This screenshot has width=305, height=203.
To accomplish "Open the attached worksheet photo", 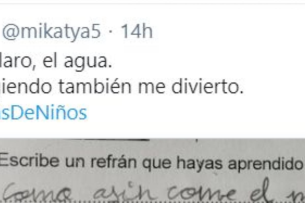I will (152, 171).
